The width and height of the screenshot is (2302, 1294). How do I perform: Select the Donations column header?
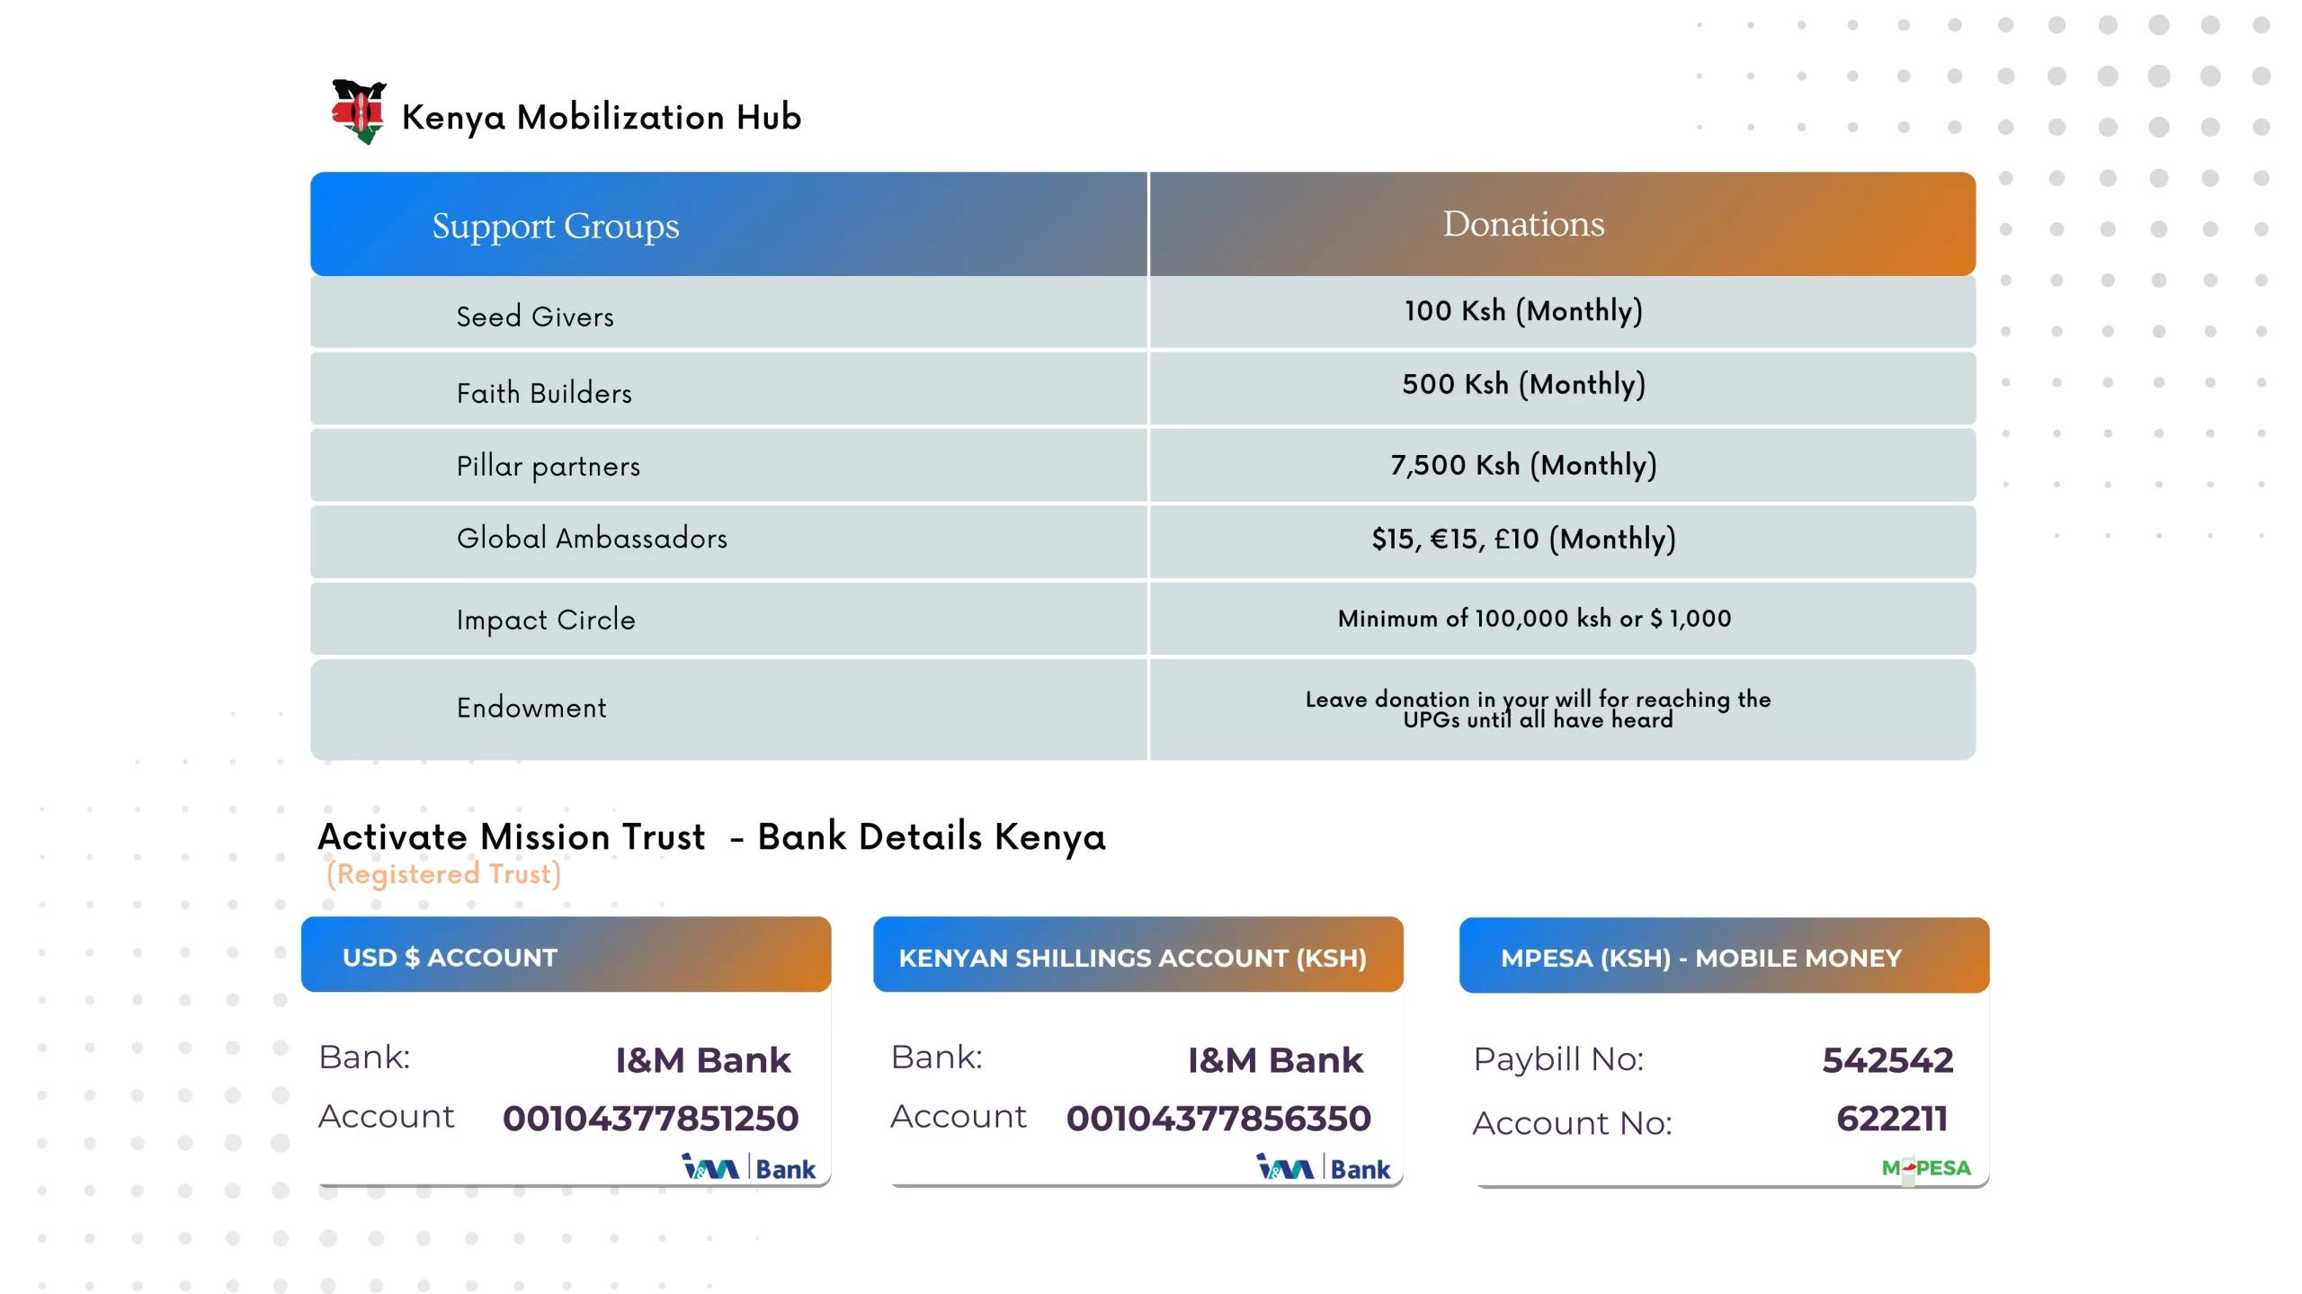tap(1523, 224)
